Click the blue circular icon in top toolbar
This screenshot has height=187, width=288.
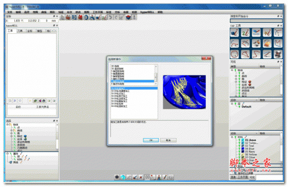86,17
